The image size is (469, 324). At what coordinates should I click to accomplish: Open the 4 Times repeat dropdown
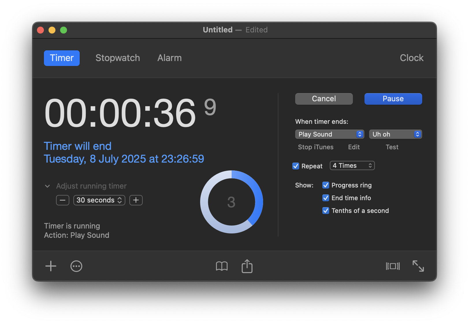coord(352,165)
